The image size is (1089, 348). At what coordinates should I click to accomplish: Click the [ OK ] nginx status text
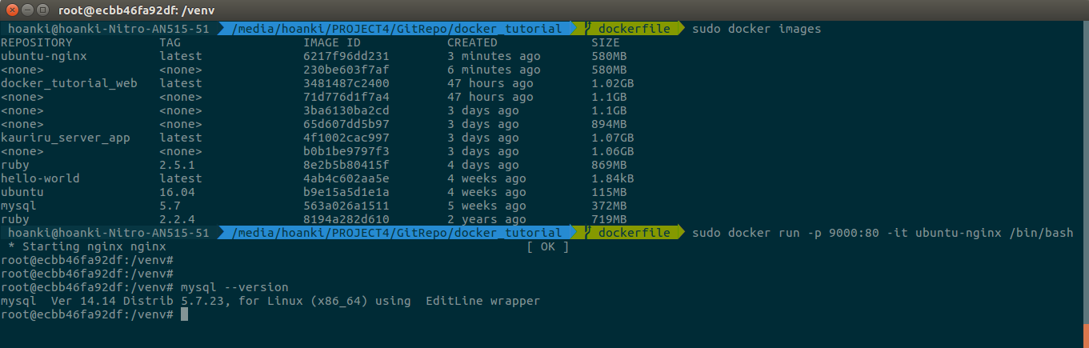pyautogui.click(x=548, y=246)
